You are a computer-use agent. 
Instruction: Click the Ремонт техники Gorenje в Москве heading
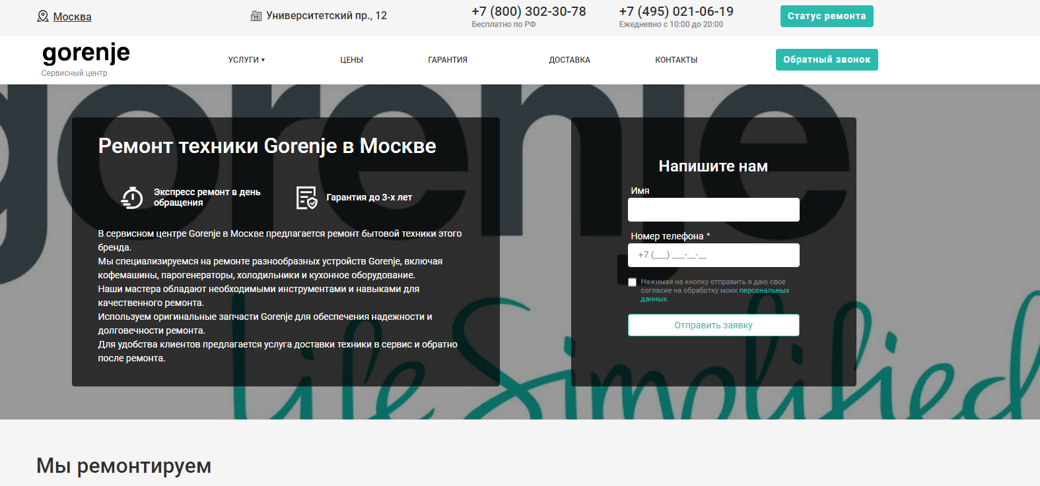click(x=267, y=146)
